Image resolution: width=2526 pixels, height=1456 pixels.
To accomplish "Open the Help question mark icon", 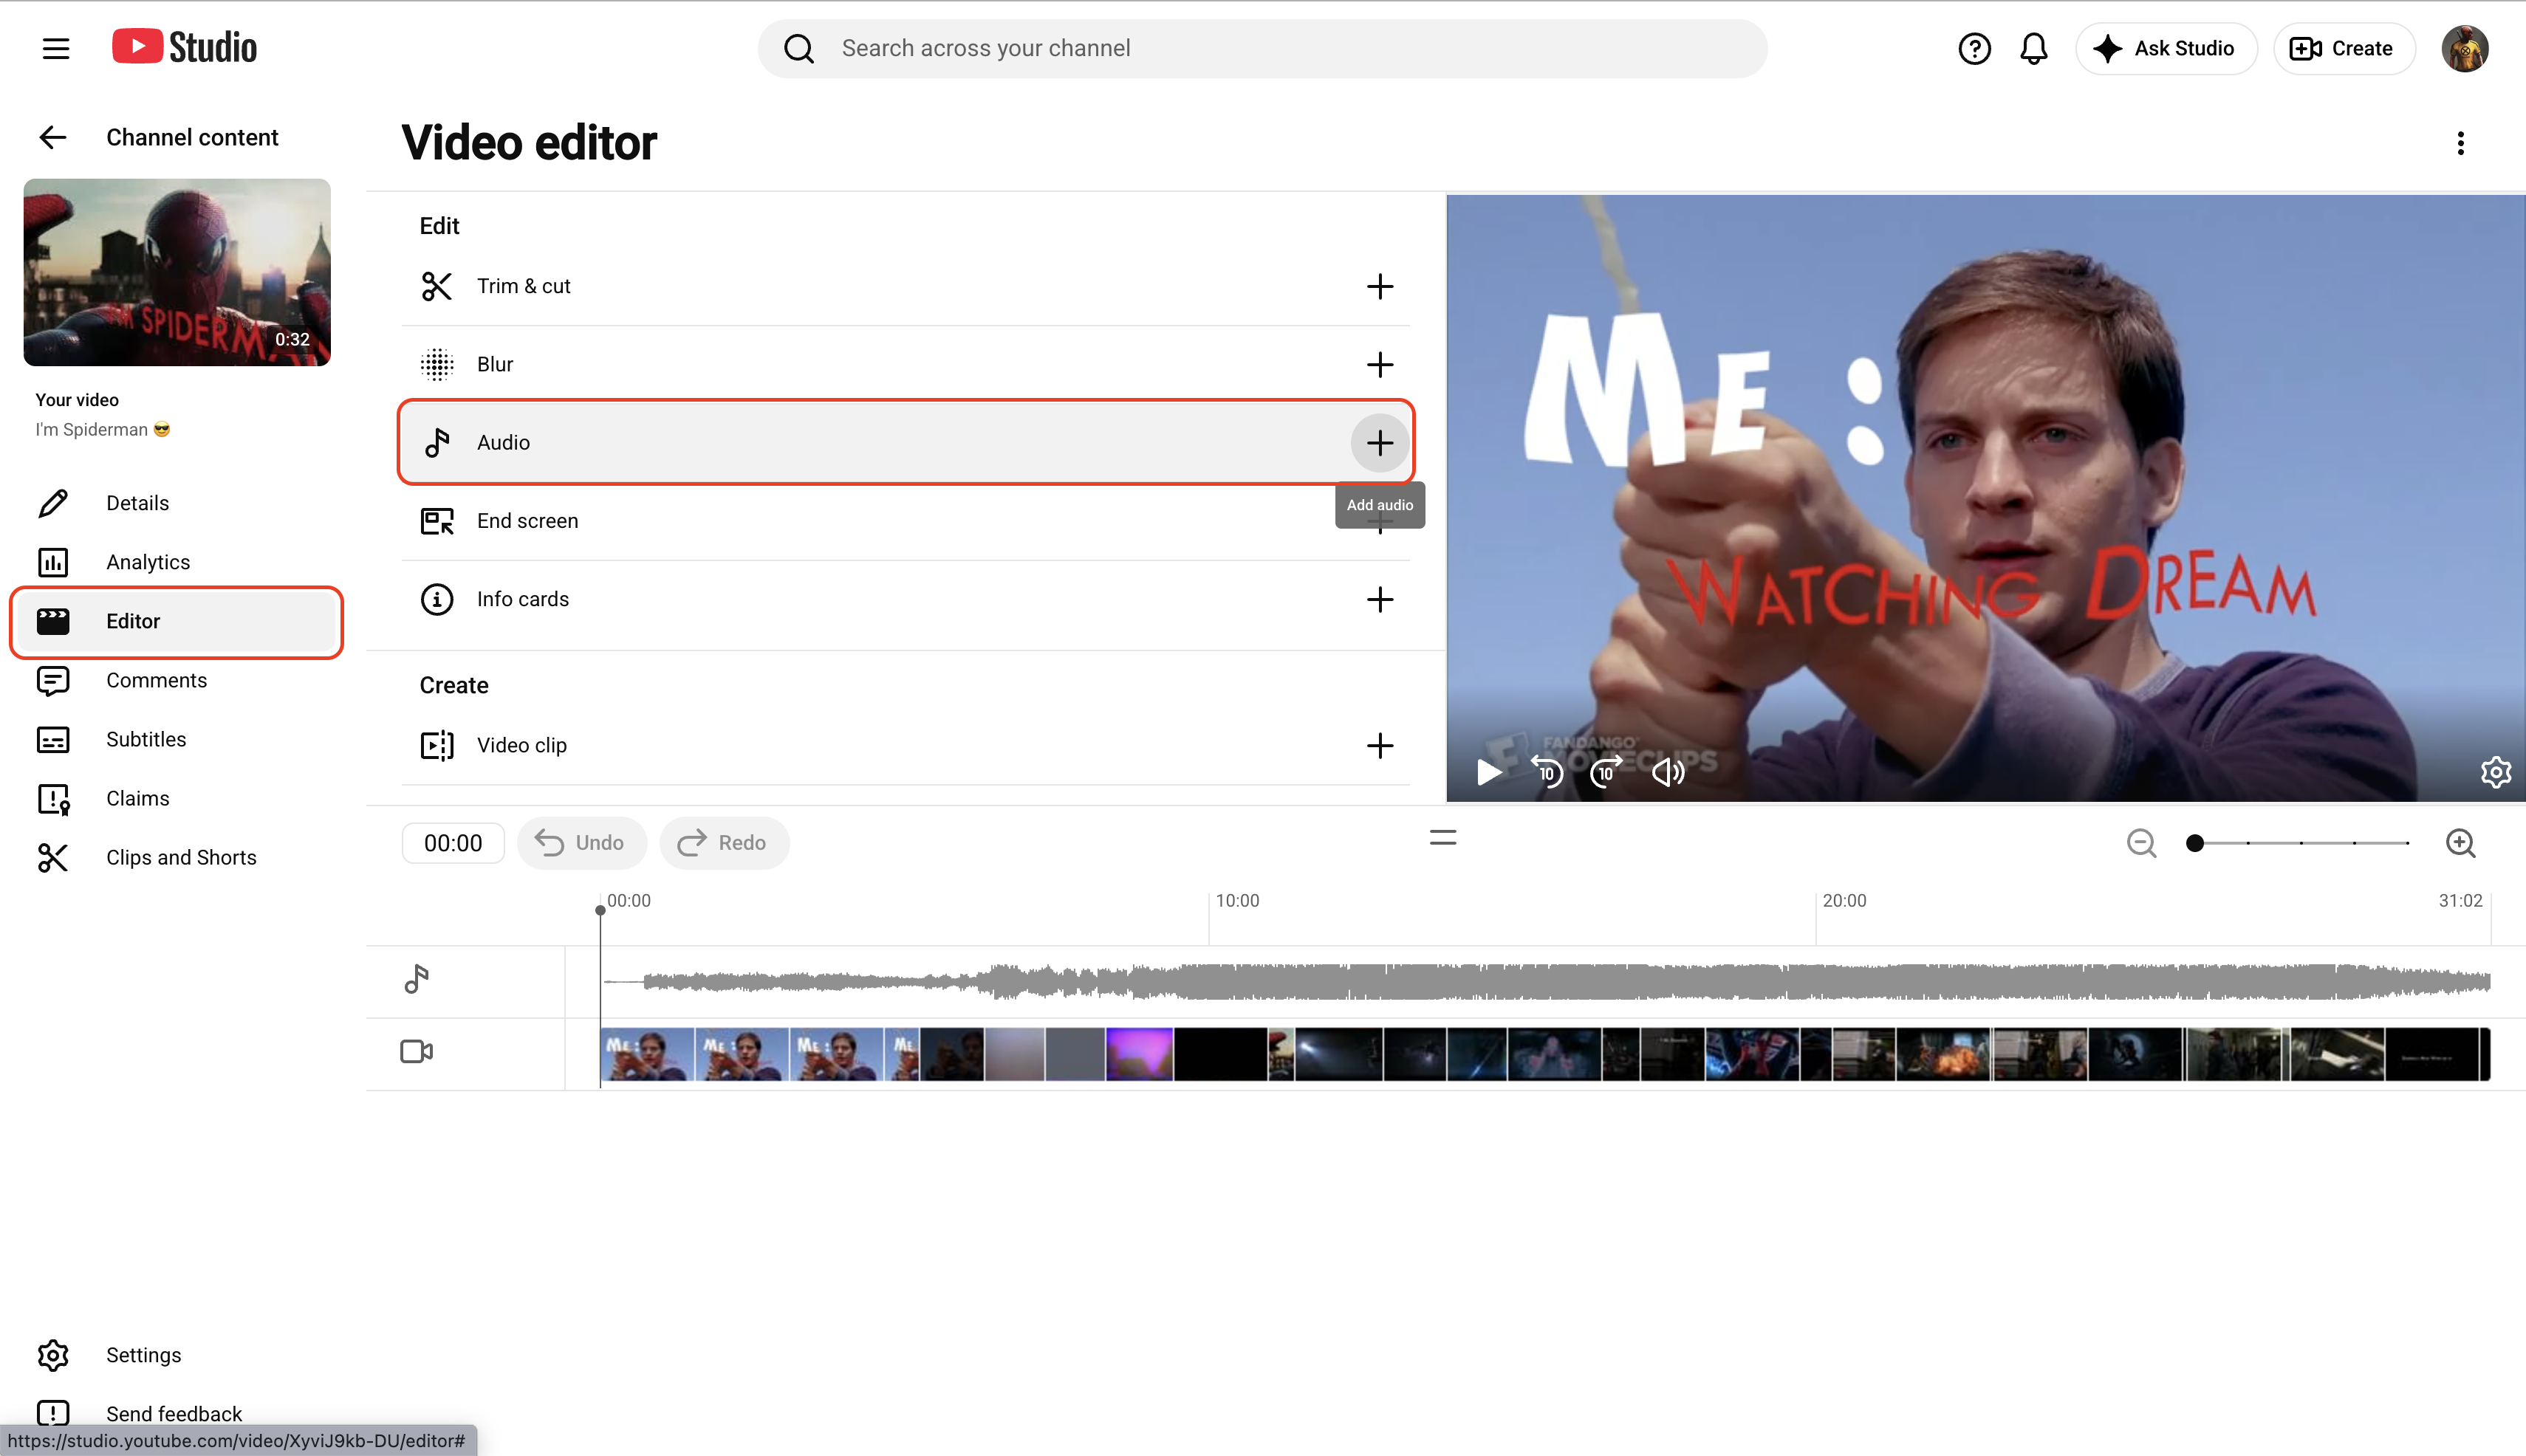I will tap(1974, 48).
